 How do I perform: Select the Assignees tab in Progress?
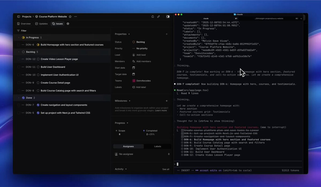pyautogui.click(x=128, y=146)
